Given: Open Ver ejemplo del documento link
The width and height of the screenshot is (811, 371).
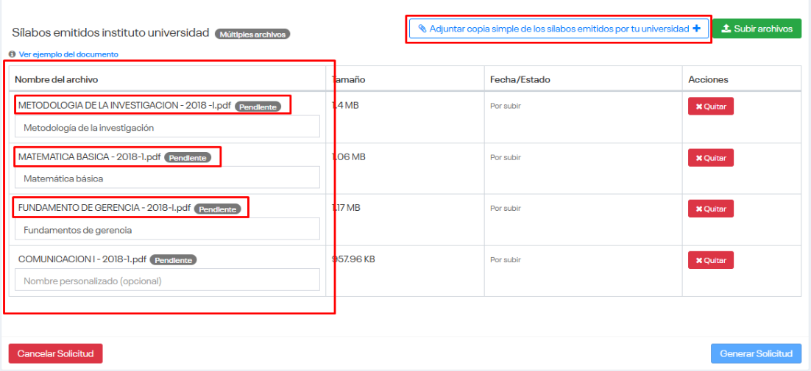Looking at the screenshot, I should click(x=68, y=54).
